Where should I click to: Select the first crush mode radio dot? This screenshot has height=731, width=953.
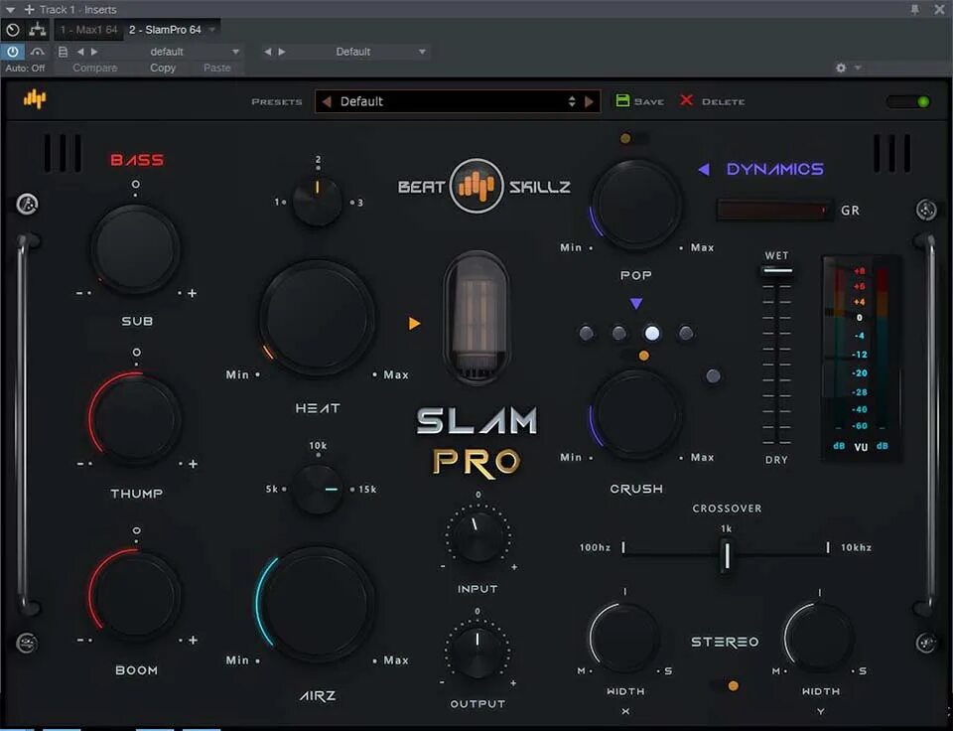[587, 333]
